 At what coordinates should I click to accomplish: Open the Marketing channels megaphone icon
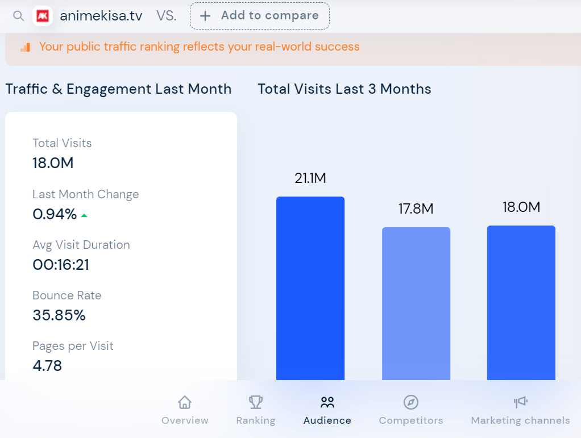click(x=520, y=402)
